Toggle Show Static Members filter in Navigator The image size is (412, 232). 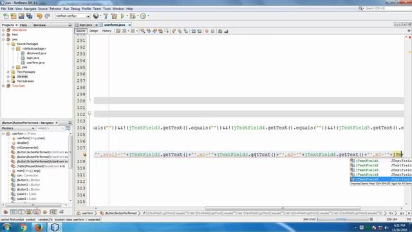[x=21, y=212]
